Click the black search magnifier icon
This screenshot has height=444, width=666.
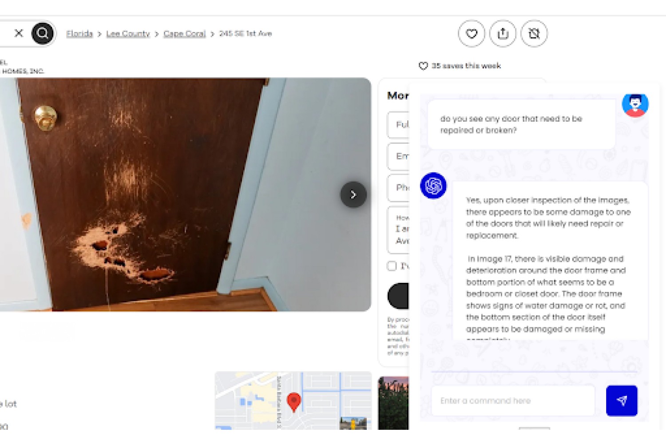(43, 33)
